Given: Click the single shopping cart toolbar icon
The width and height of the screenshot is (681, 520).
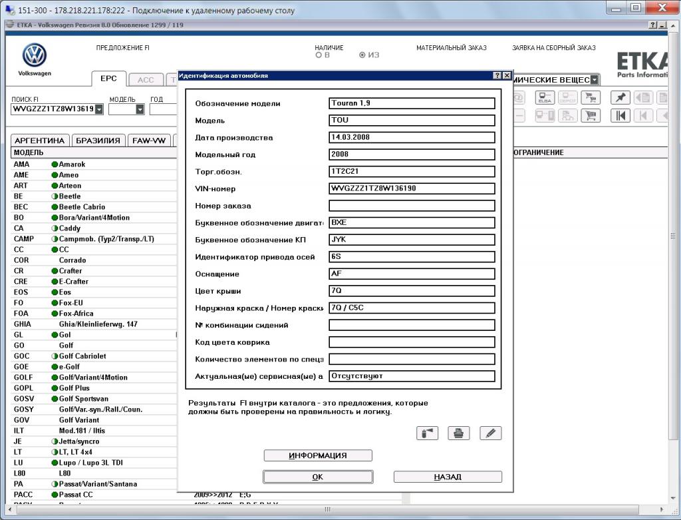Looking at the screenshot, I should pos(591,115).
